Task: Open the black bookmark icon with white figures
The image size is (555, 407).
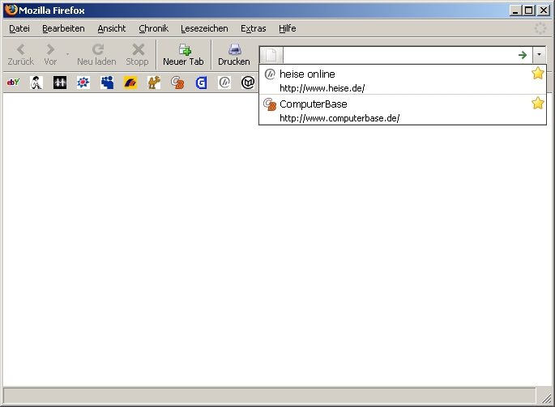Action: pyautogui.click(x=60, y=83)
